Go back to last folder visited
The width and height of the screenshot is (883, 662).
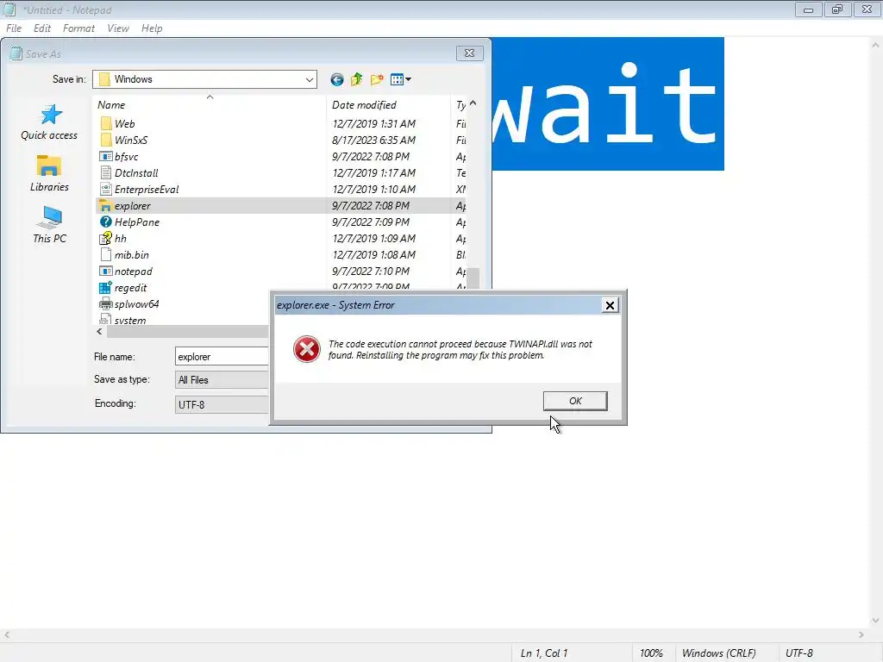pos(337,79)
